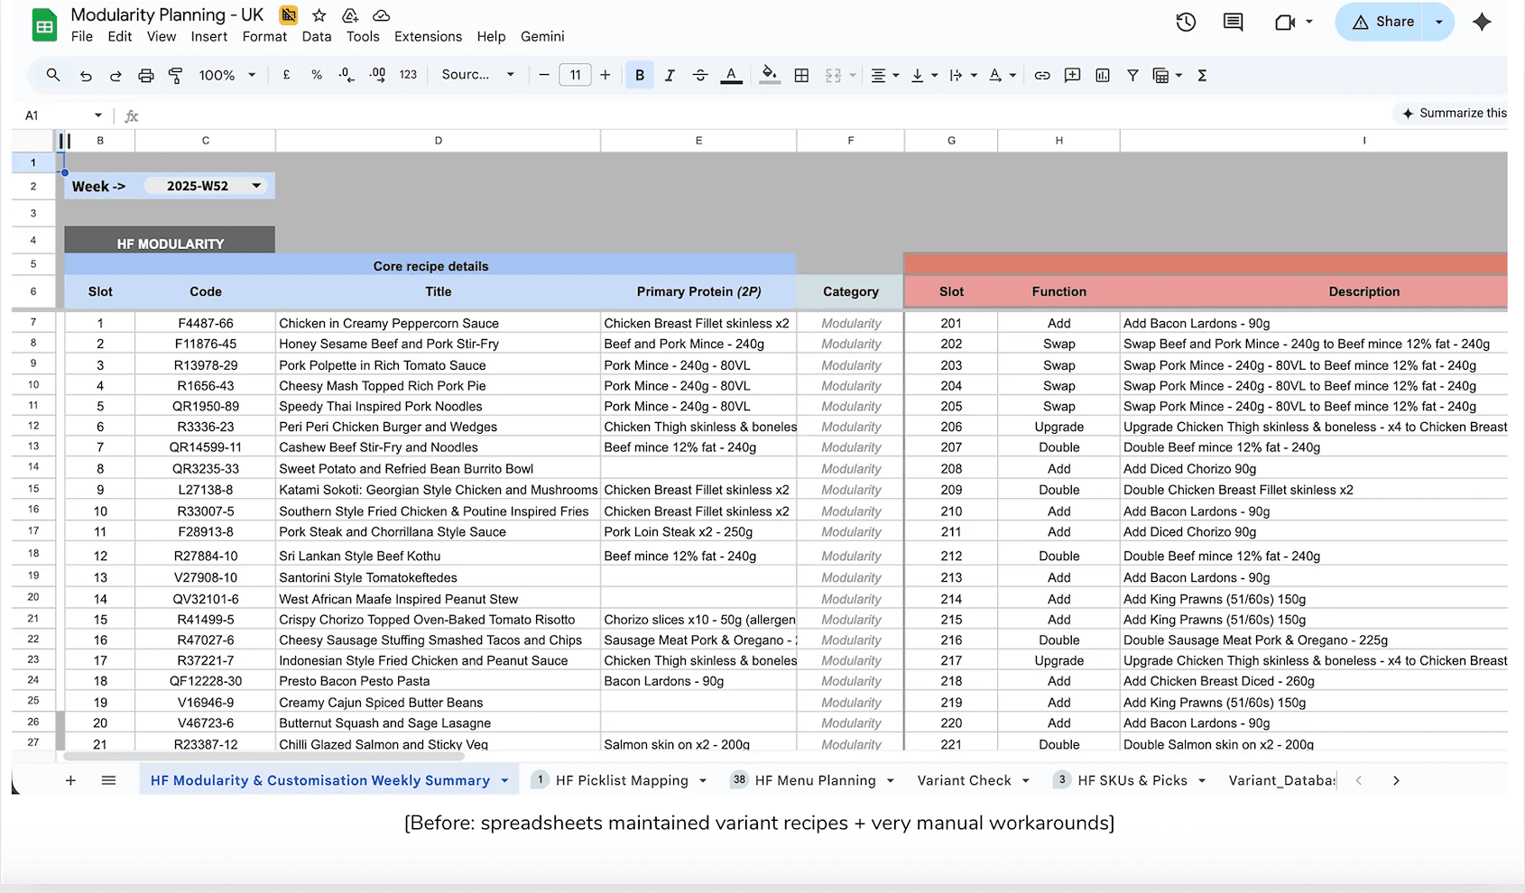The width and height of the screenshot is (1525, 893).
Task: Click the search menus magnifier icon
Action: [53, 76]
